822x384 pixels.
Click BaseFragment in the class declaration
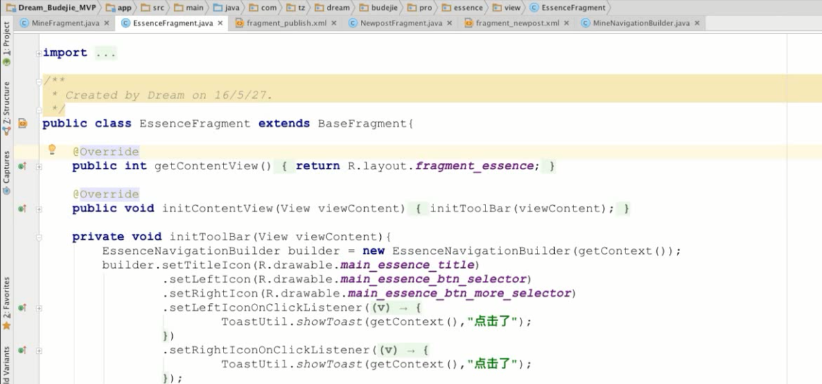[x=363, y=123]
